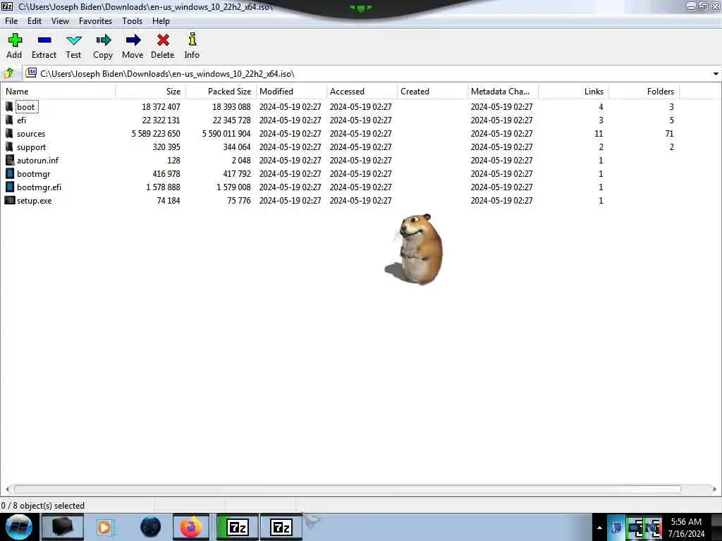Open the Windows Start orb

[19, 527]
